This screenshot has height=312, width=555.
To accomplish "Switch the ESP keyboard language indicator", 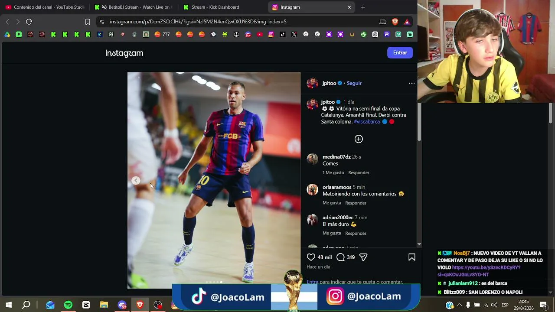I will click(x=505, y=305).
